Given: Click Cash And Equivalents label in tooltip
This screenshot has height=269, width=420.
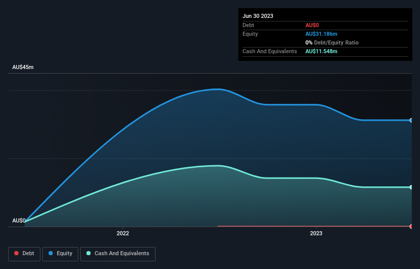Looking at the screenshot, I should pyautogui.click(x=270, y=51).
